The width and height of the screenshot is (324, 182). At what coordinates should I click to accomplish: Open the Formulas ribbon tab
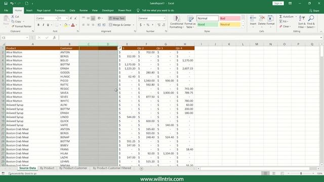coord(60,10)
